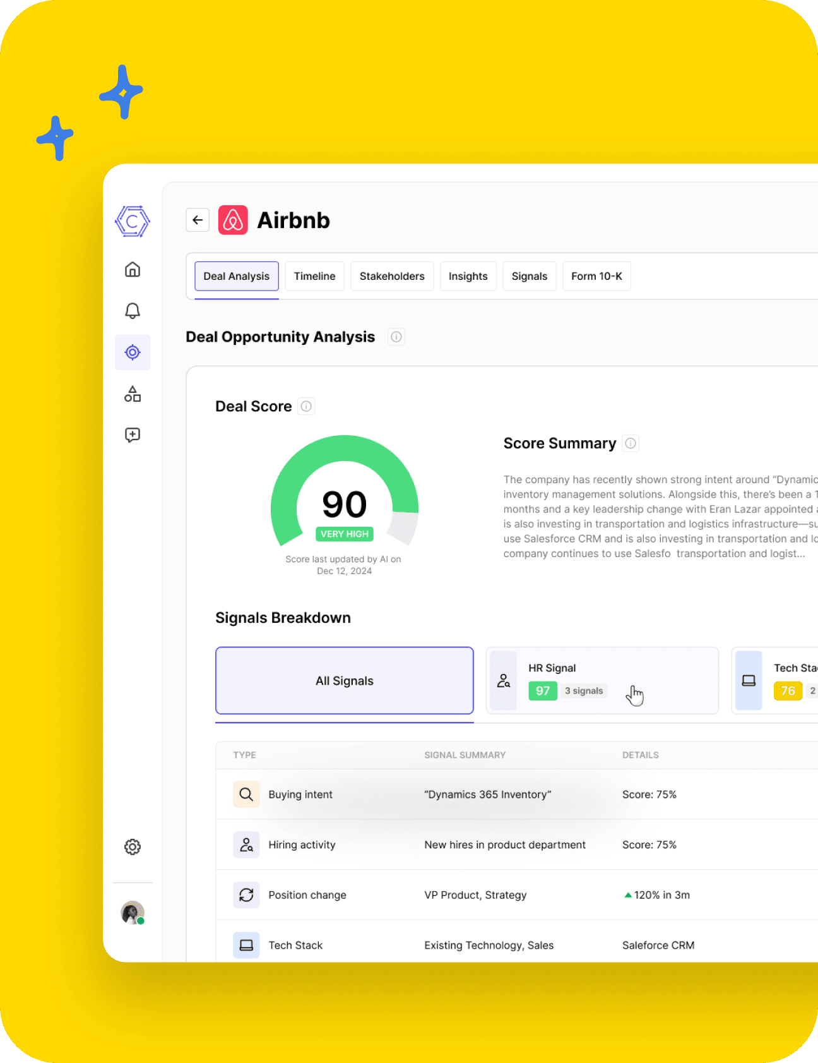Viewport: 818px width, 1063px height.
Task: Click the Position change label
Action: (307, 895)
